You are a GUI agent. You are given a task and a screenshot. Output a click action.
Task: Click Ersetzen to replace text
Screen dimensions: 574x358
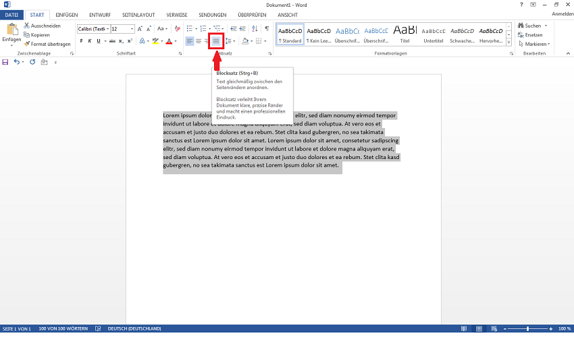pos(530,34)
